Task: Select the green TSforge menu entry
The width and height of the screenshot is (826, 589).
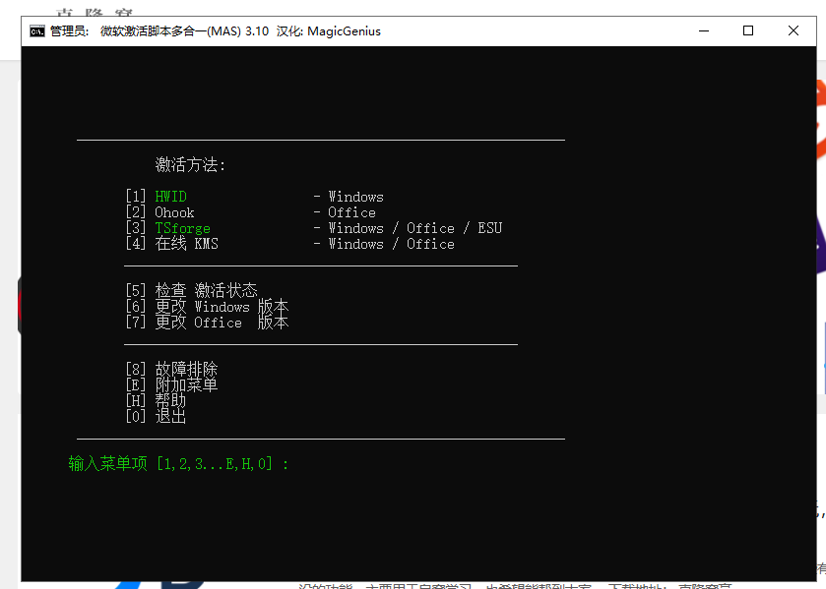Action: (182, 228)
